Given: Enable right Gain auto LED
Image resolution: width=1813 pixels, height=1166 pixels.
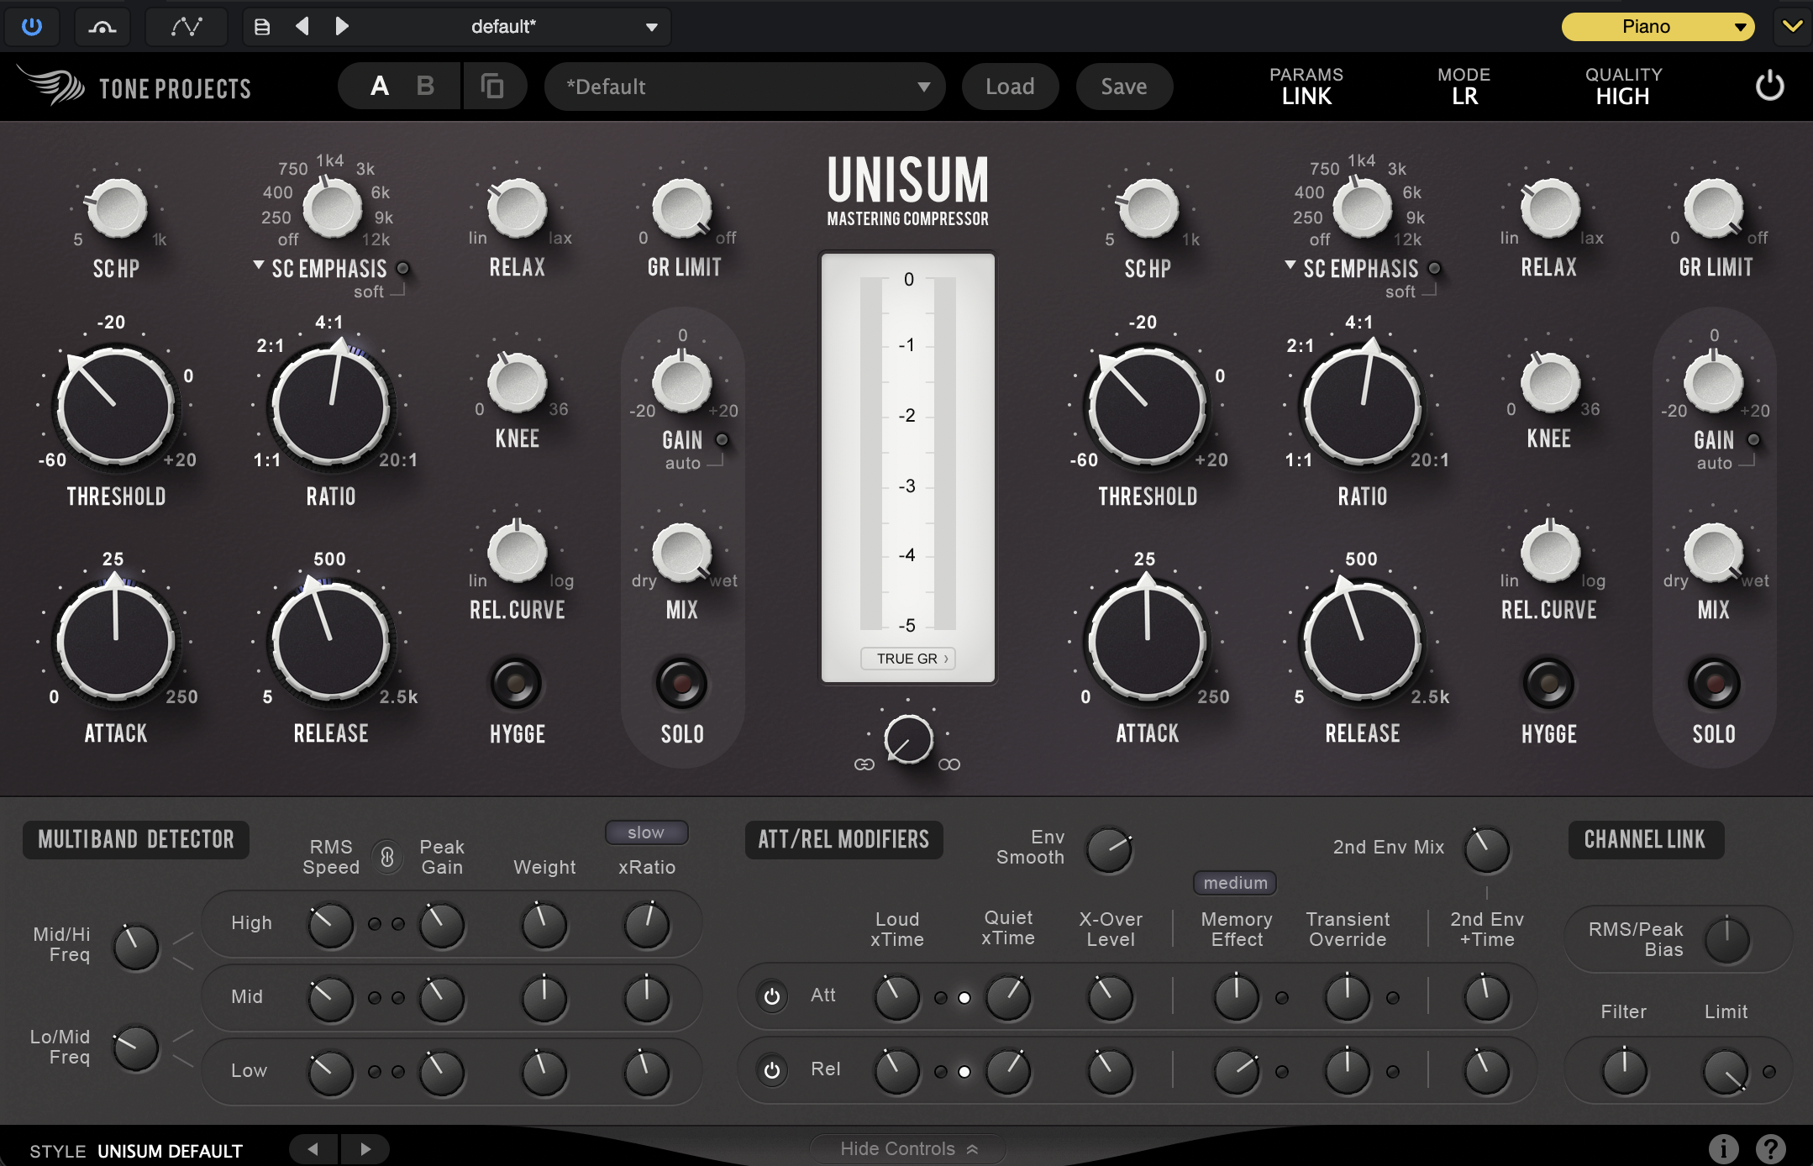Looking at the screenshot, I should (x=1753, y=439).
